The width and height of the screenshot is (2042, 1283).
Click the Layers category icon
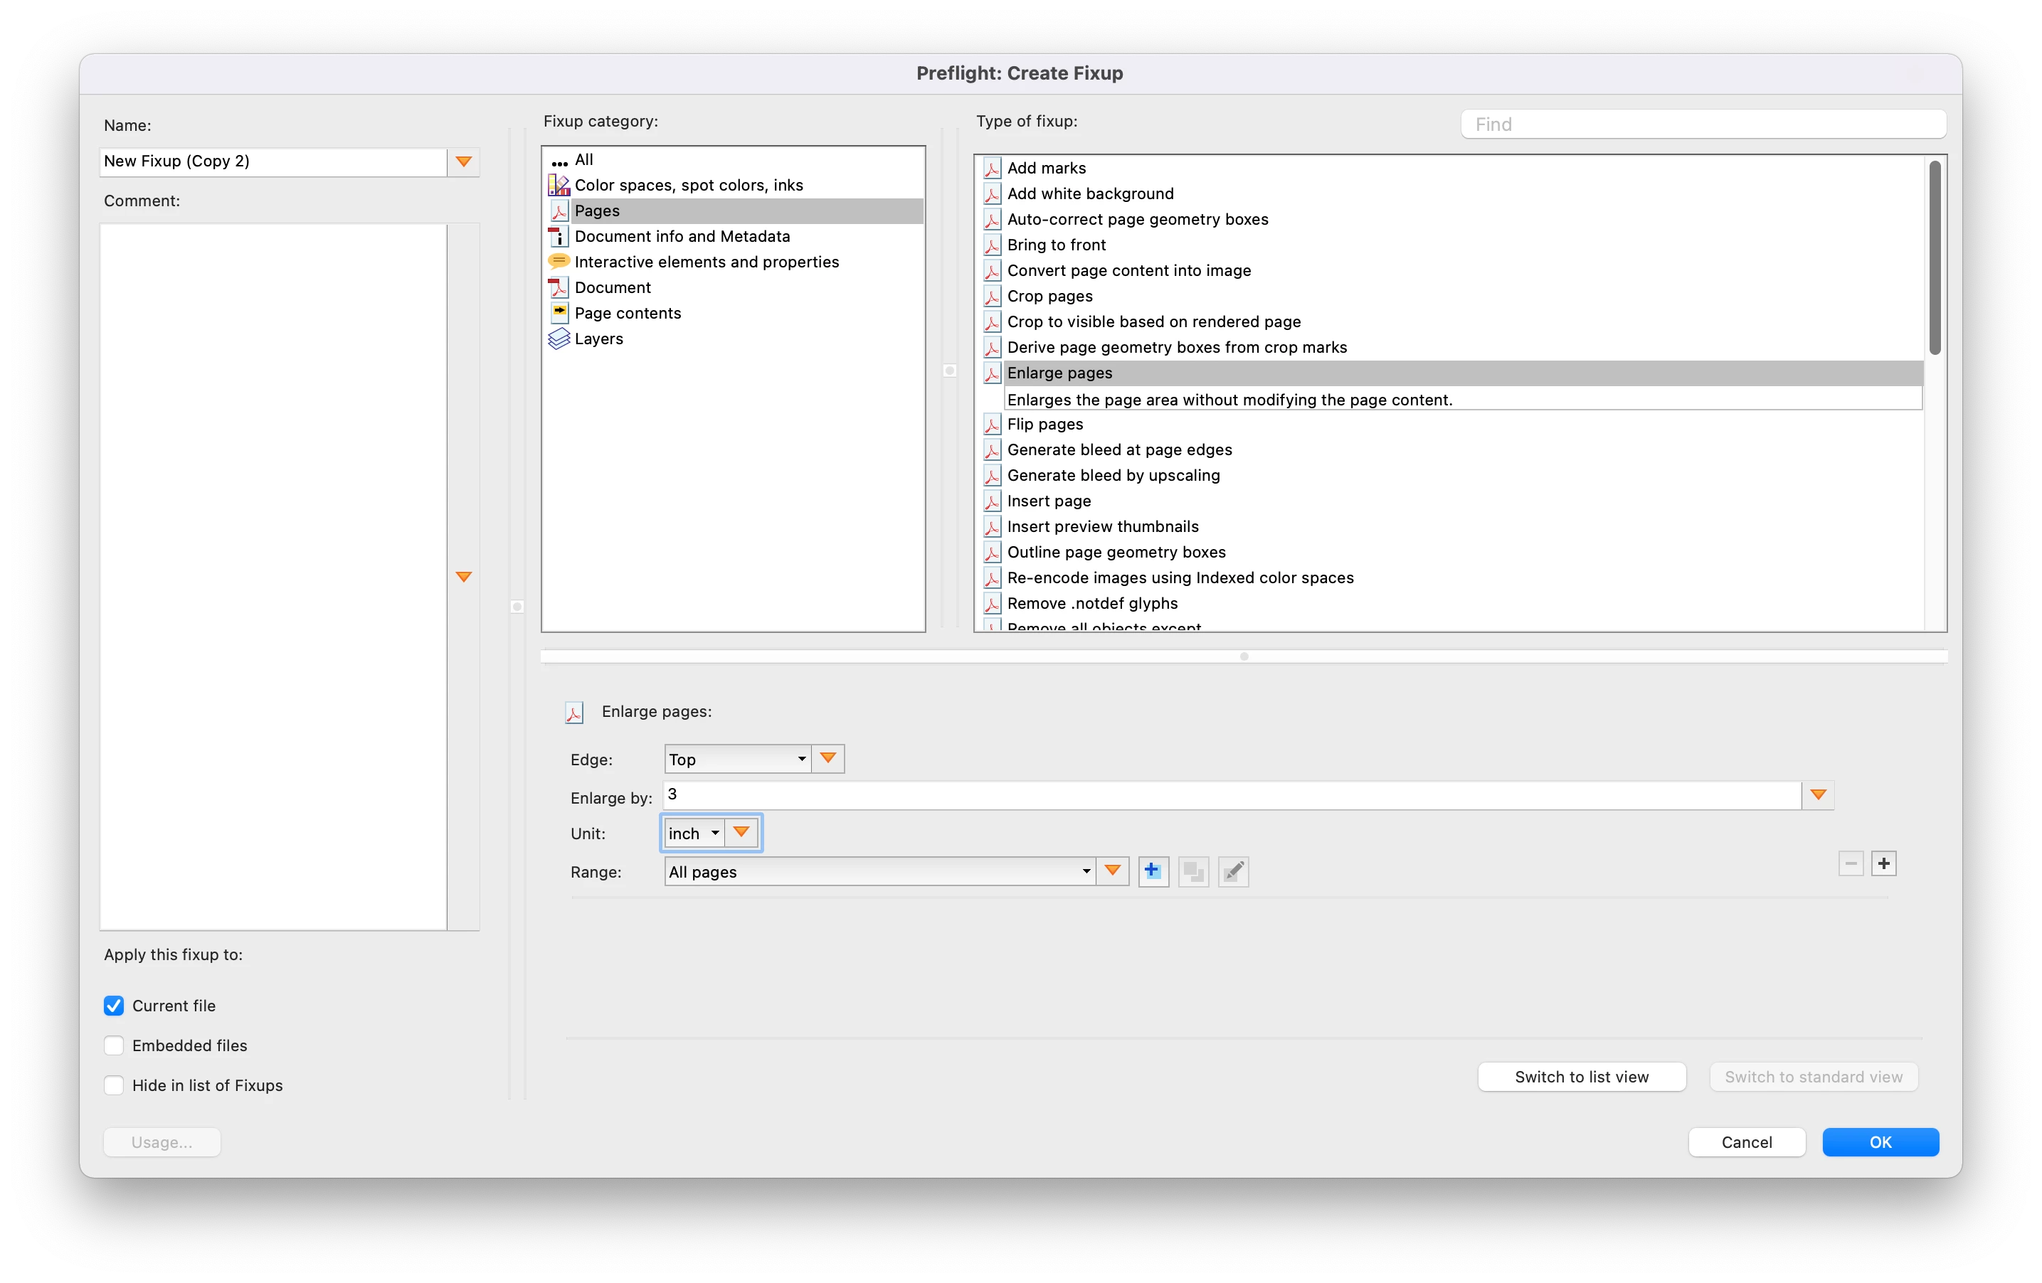tap(559, 339)
